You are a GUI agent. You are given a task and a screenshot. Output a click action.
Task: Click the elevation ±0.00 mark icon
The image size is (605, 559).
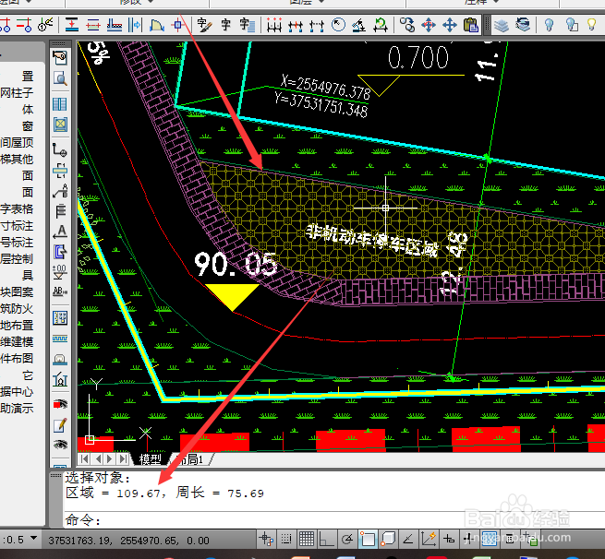coord(60,272)
